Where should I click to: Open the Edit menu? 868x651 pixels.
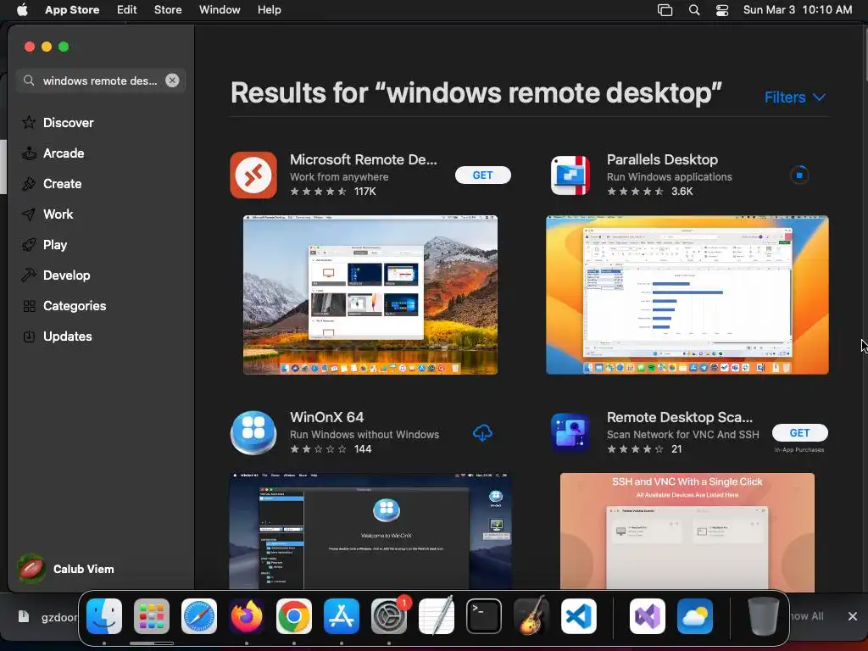127,10
